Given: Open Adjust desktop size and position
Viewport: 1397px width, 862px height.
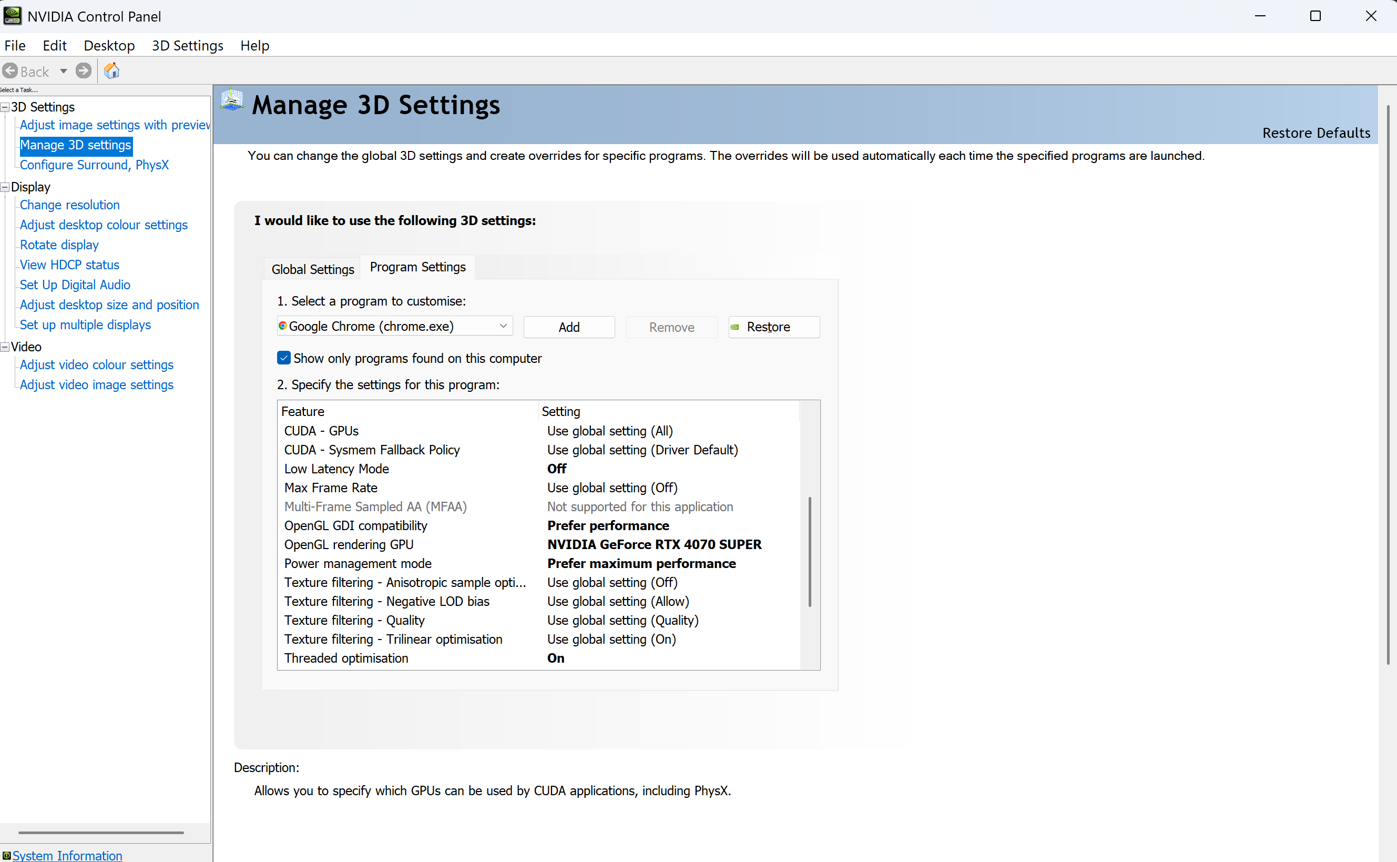Looking at the screenshot, I should 109,305.
